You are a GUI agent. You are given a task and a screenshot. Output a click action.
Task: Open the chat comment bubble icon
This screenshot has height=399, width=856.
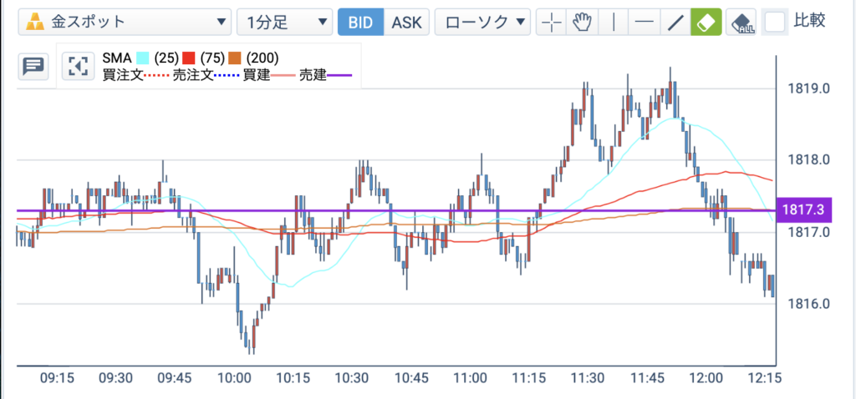coord(33,67)
